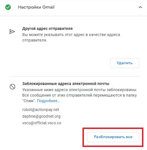This screenshot has width=147, height=150.
Task: Select the Настройки Gmail header title
Action: coord(36,7)
